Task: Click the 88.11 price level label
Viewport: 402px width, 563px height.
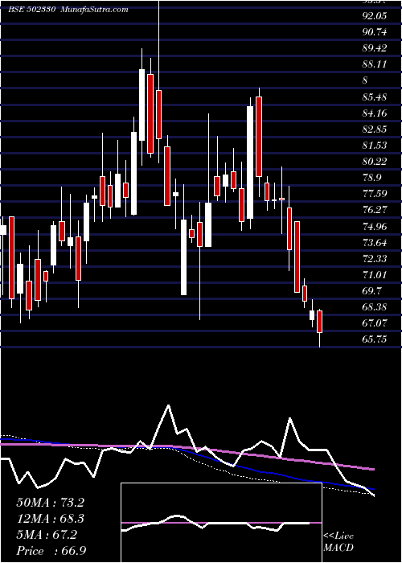Action: [x=375, y=64]
